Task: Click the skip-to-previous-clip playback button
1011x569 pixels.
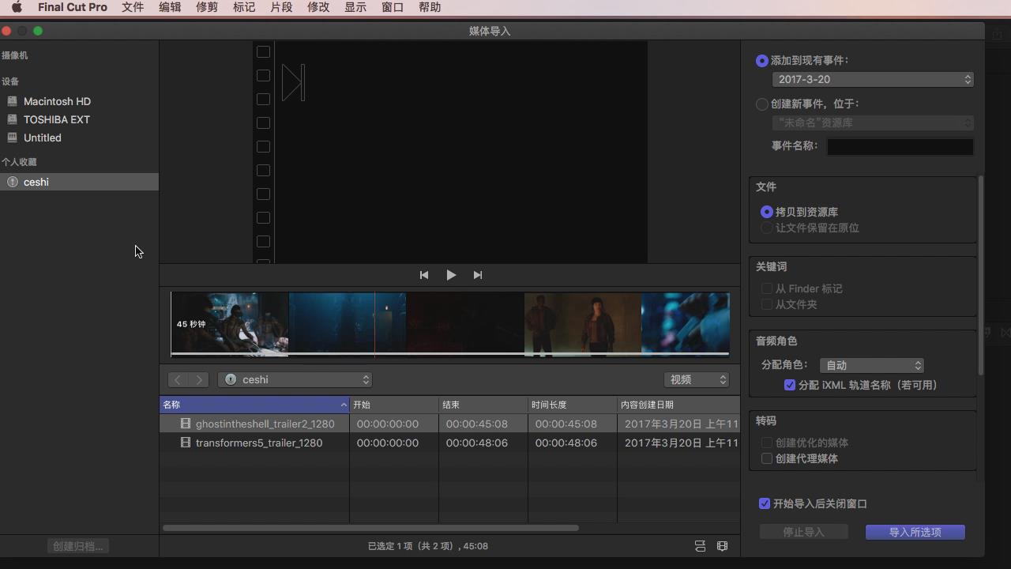Action: coord(424,275)
